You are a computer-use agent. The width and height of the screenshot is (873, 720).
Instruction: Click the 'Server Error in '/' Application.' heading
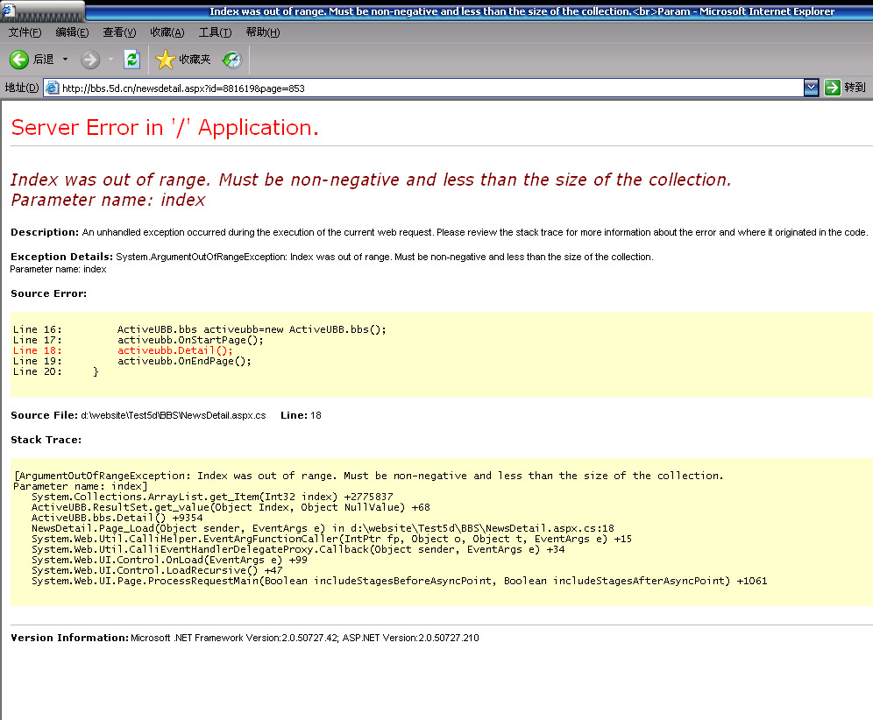pyautogui.click(x=165, y=127)
